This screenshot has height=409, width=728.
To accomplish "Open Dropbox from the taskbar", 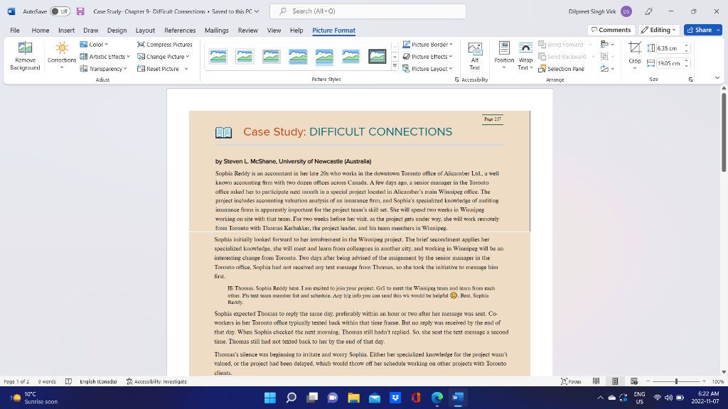I will coord(395,398).
